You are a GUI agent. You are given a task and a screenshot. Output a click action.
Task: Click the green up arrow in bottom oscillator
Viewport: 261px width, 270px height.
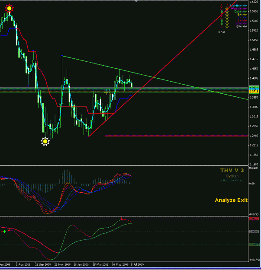5,232
